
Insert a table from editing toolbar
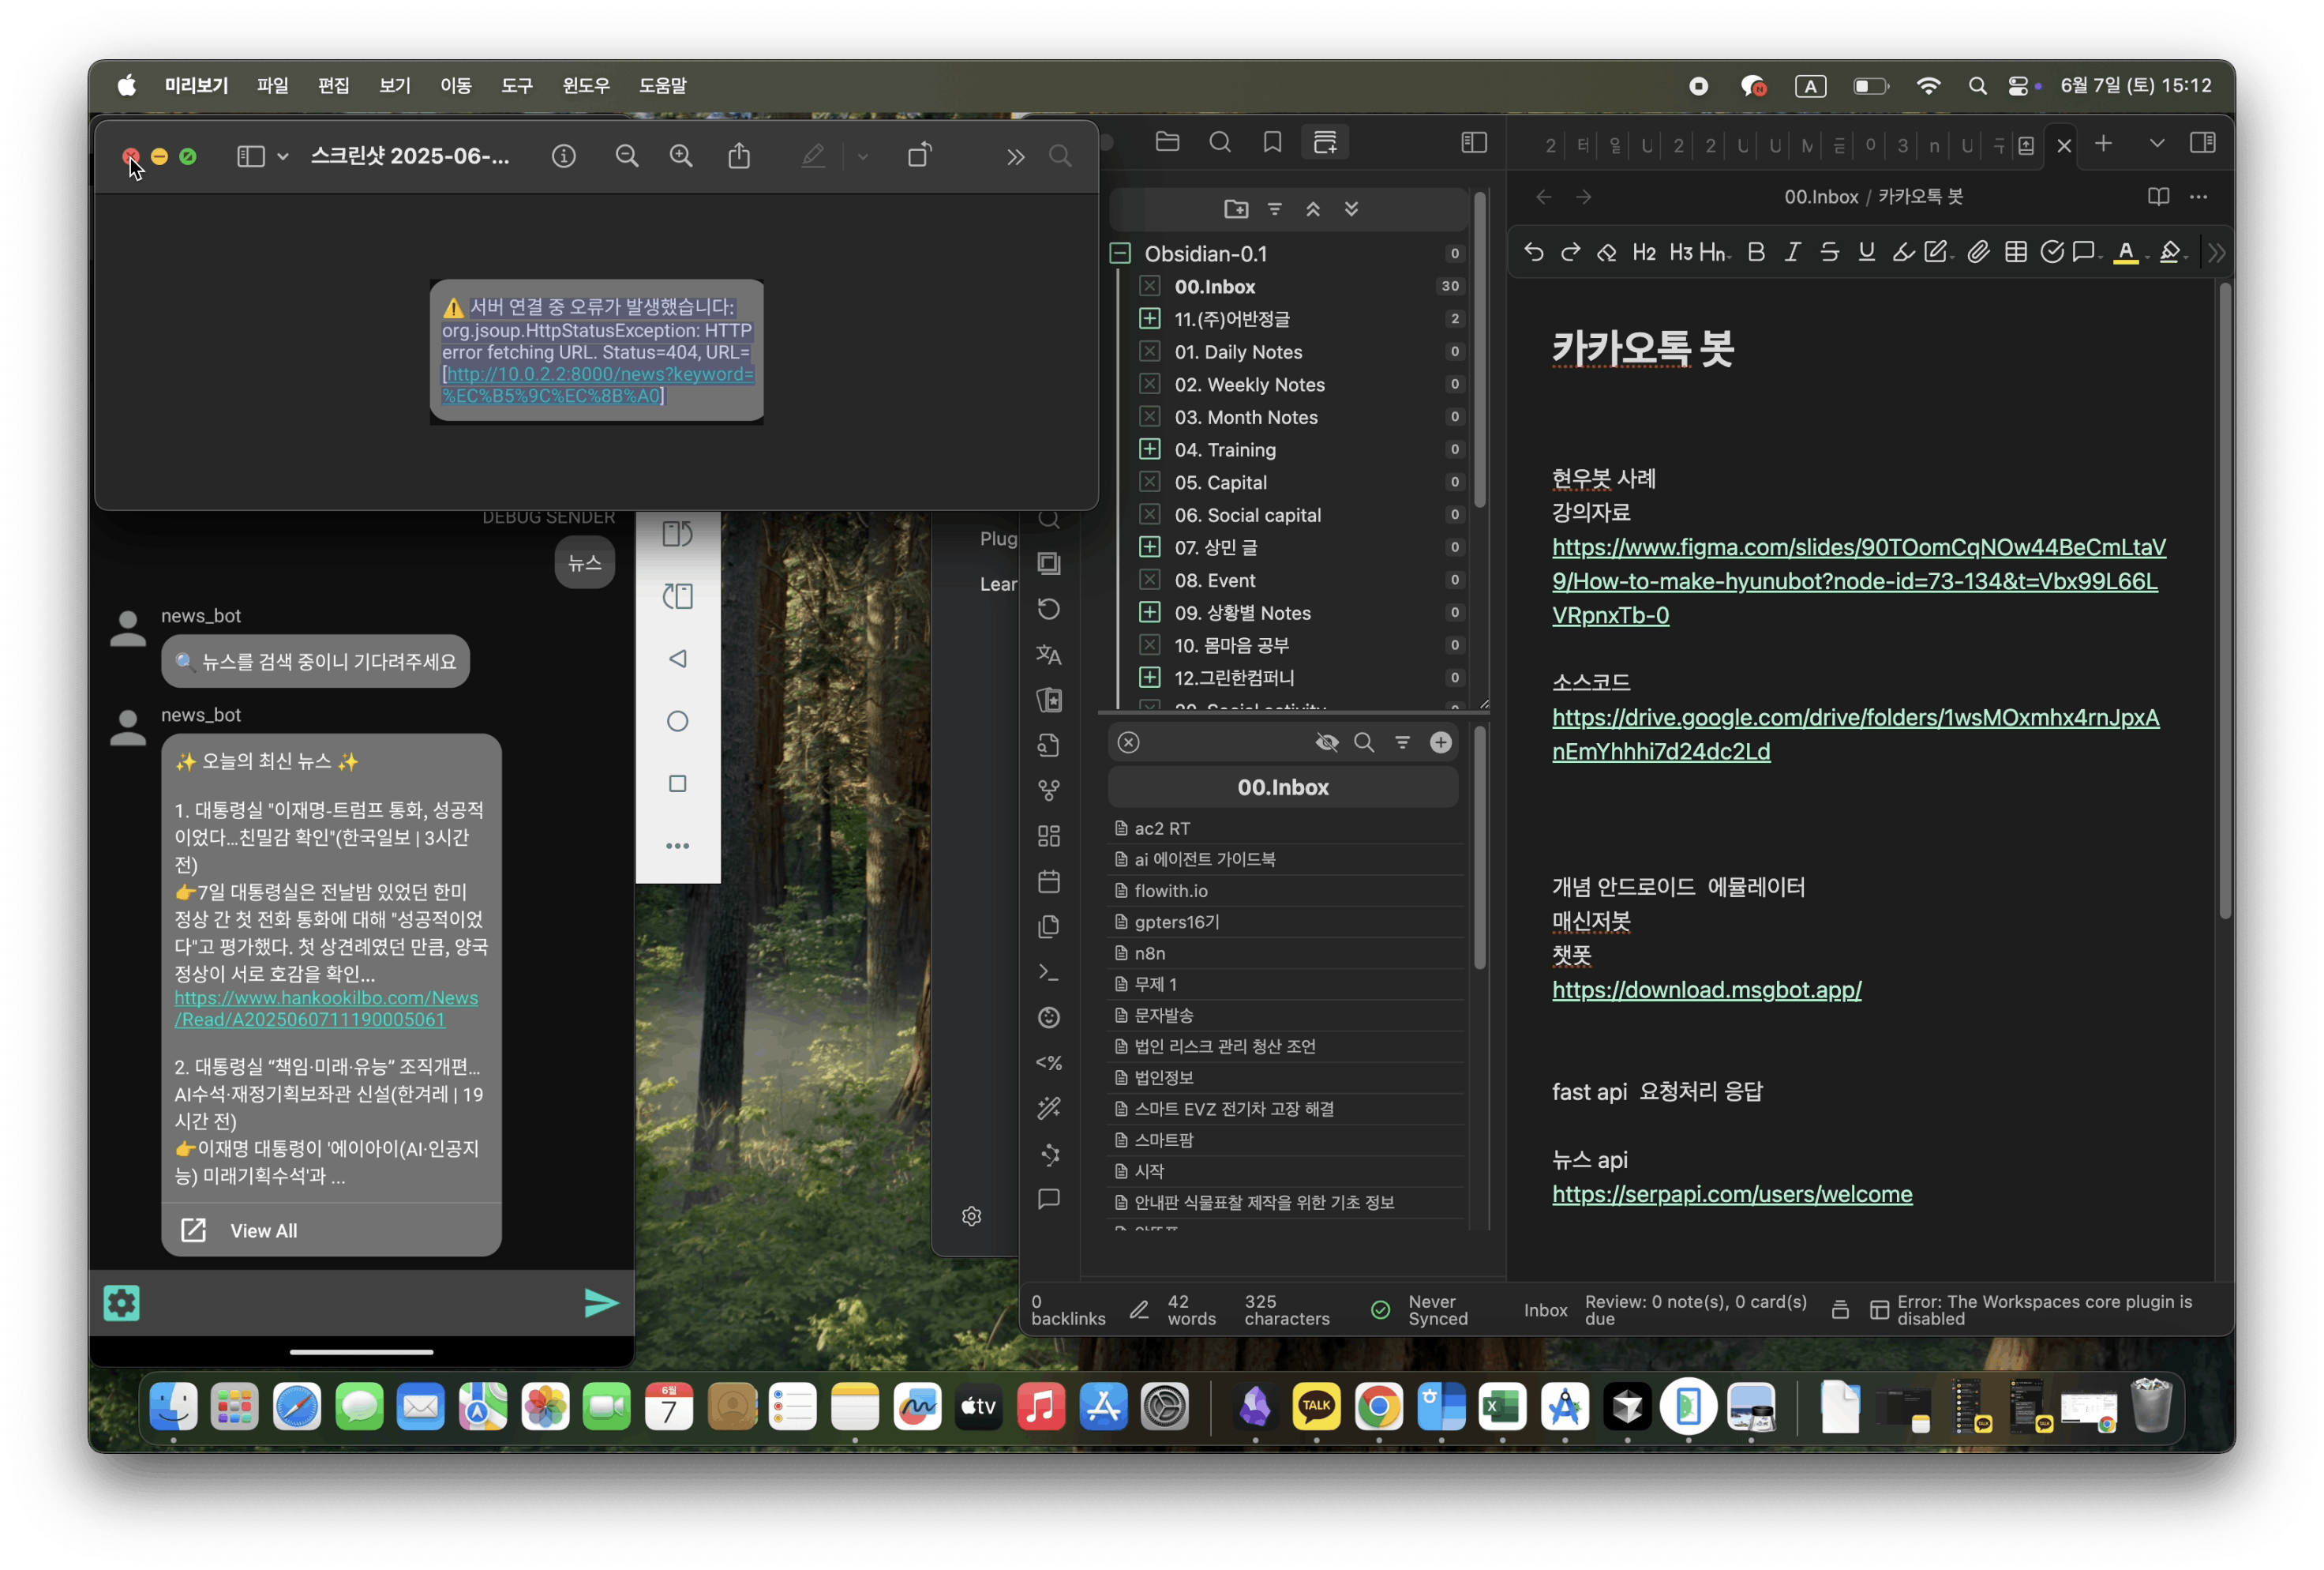[2015, 252]
